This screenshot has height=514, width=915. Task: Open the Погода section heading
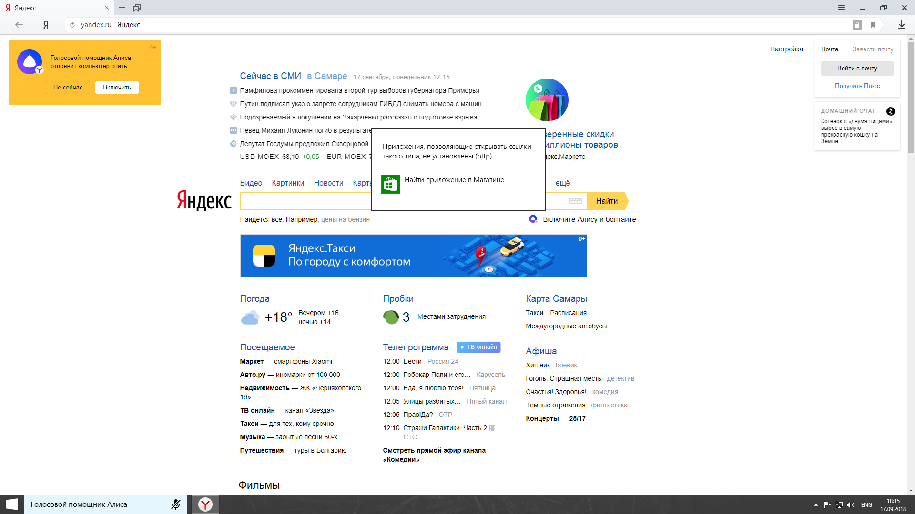point(254,299)
